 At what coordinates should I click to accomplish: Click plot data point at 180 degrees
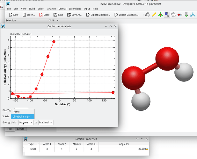pyautogui.click(x=113, y=93)
